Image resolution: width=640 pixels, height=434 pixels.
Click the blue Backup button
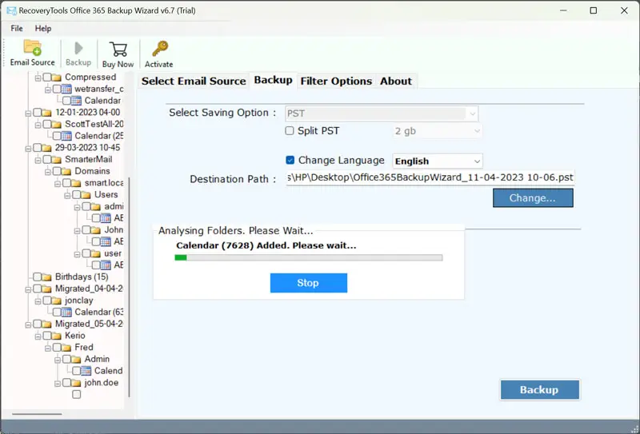(x=539, y=389)
